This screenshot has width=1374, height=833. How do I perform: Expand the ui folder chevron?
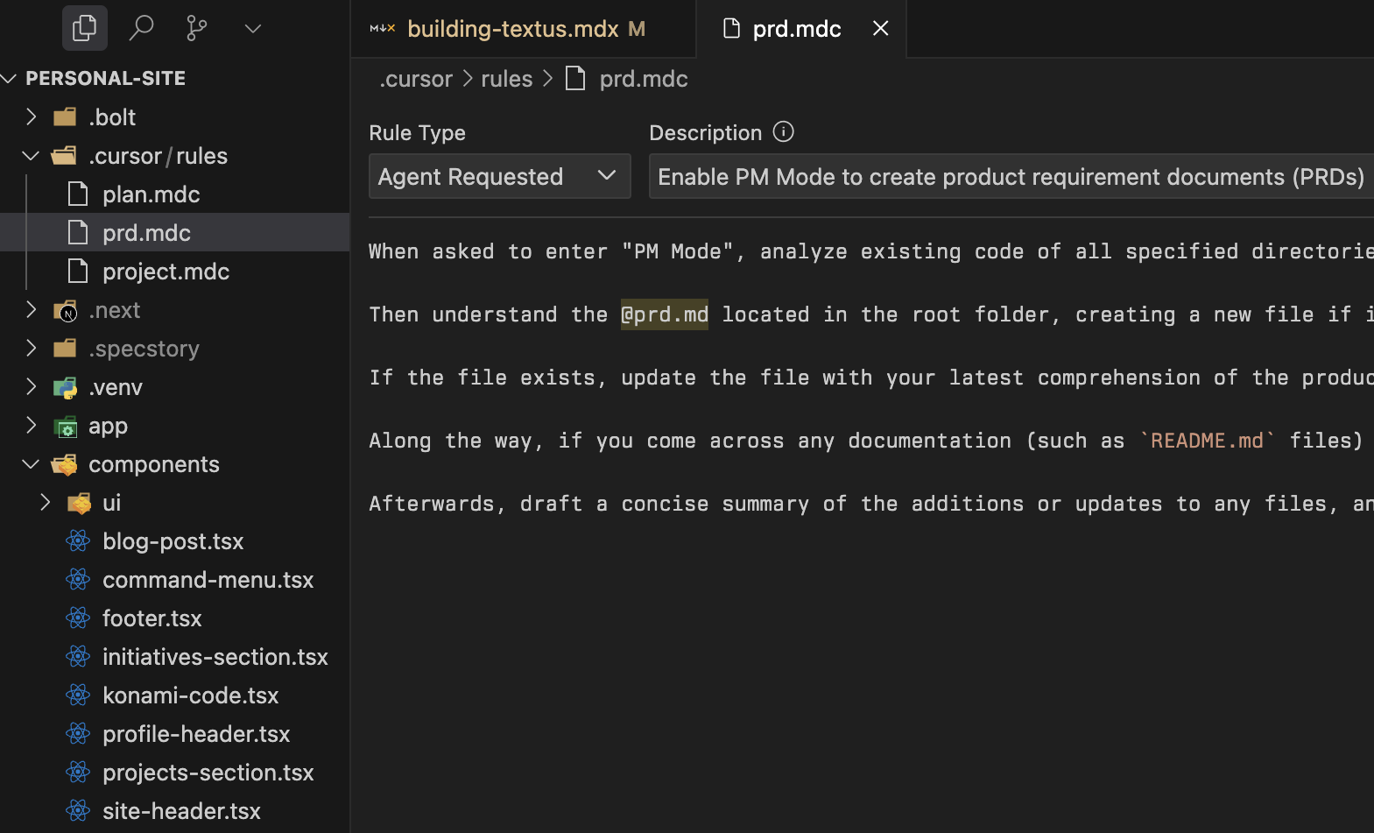point(46,502)
